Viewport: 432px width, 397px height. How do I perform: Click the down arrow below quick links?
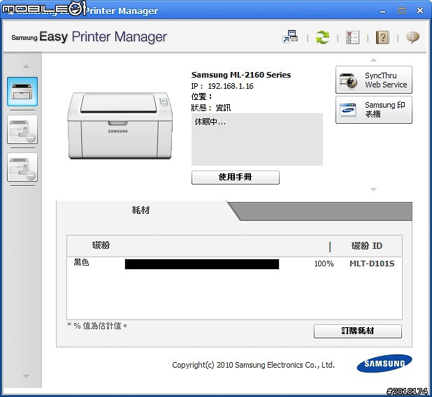click(373, 189)
